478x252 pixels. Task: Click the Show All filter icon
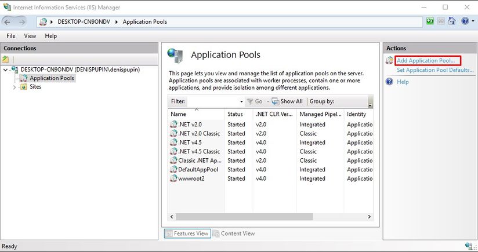[x=276, y=101]
